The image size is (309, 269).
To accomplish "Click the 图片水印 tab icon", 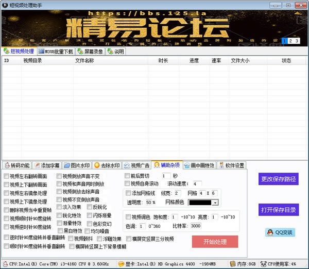I will [67, 165].
